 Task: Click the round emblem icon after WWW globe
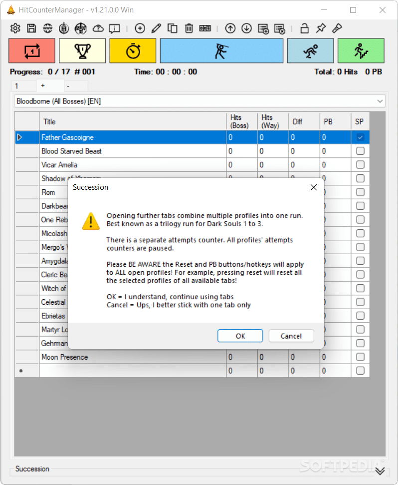click(x=64, y=28)
